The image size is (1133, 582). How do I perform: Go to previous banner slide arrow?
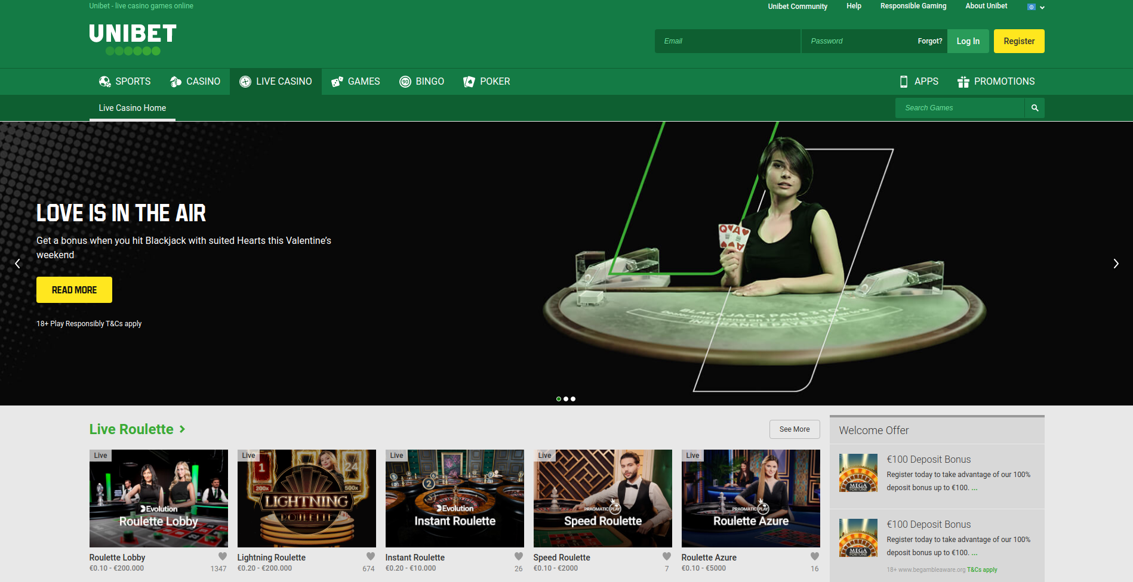pos(17,264)
